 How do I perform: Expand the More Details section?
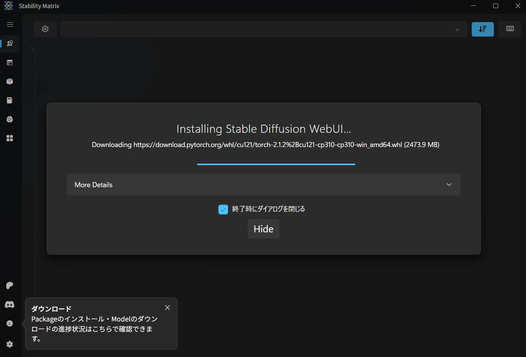pos(264,184)
